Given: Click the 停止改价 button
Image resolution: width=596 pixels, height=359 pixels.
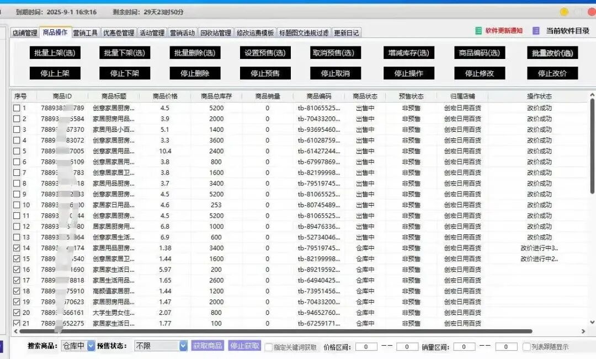Looking at the screenshot, I should pos(552,73).
